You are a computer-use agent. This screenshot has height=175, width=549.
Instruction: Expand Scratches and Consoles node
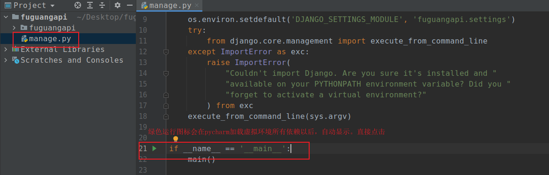coord(6,60)
